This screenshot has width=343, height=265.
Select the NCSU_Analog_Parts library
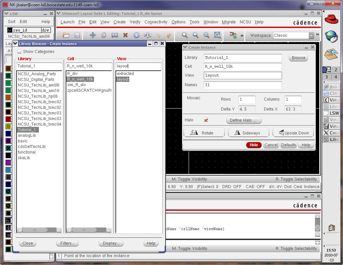coord(37,74)
